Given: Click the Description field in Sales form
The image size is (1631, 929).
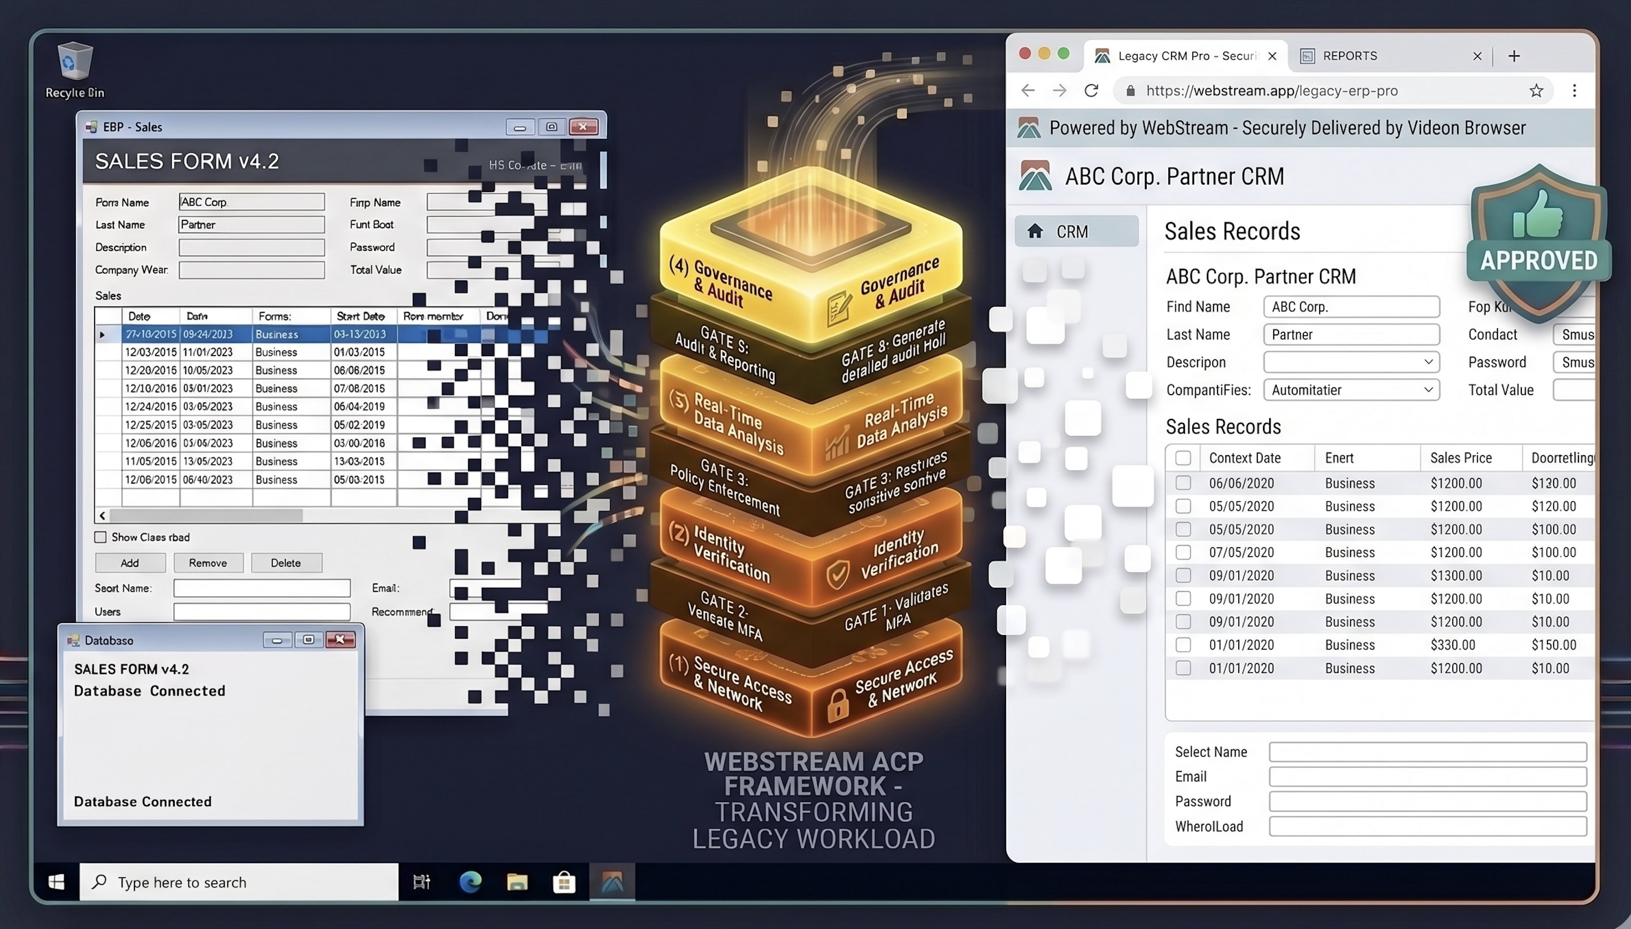Looking at the screenshot, I should click(x=251, y=247).
